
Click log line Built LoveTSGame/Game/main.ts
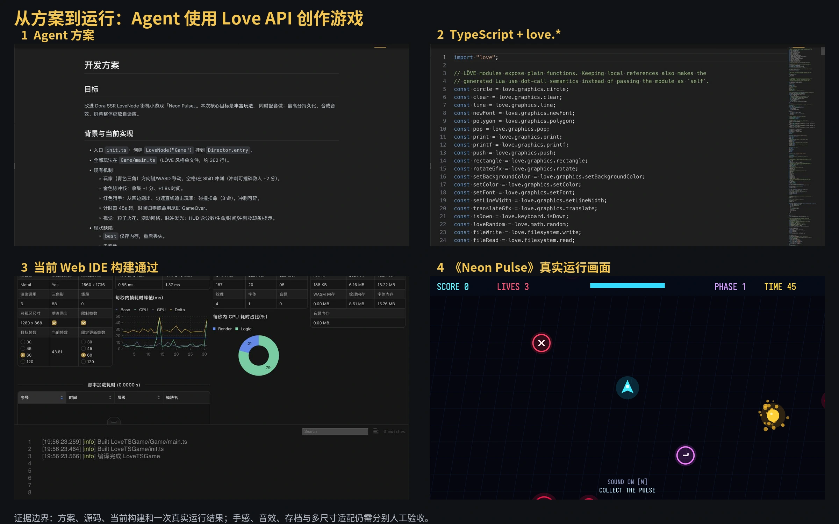click(x=114, y=442)
